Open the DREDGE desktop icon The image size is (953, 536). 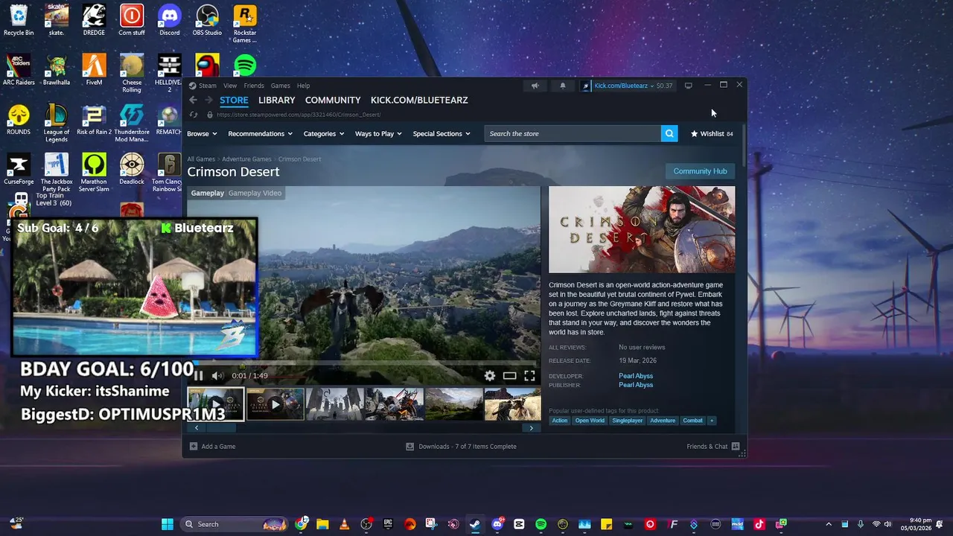click(94, 20)
